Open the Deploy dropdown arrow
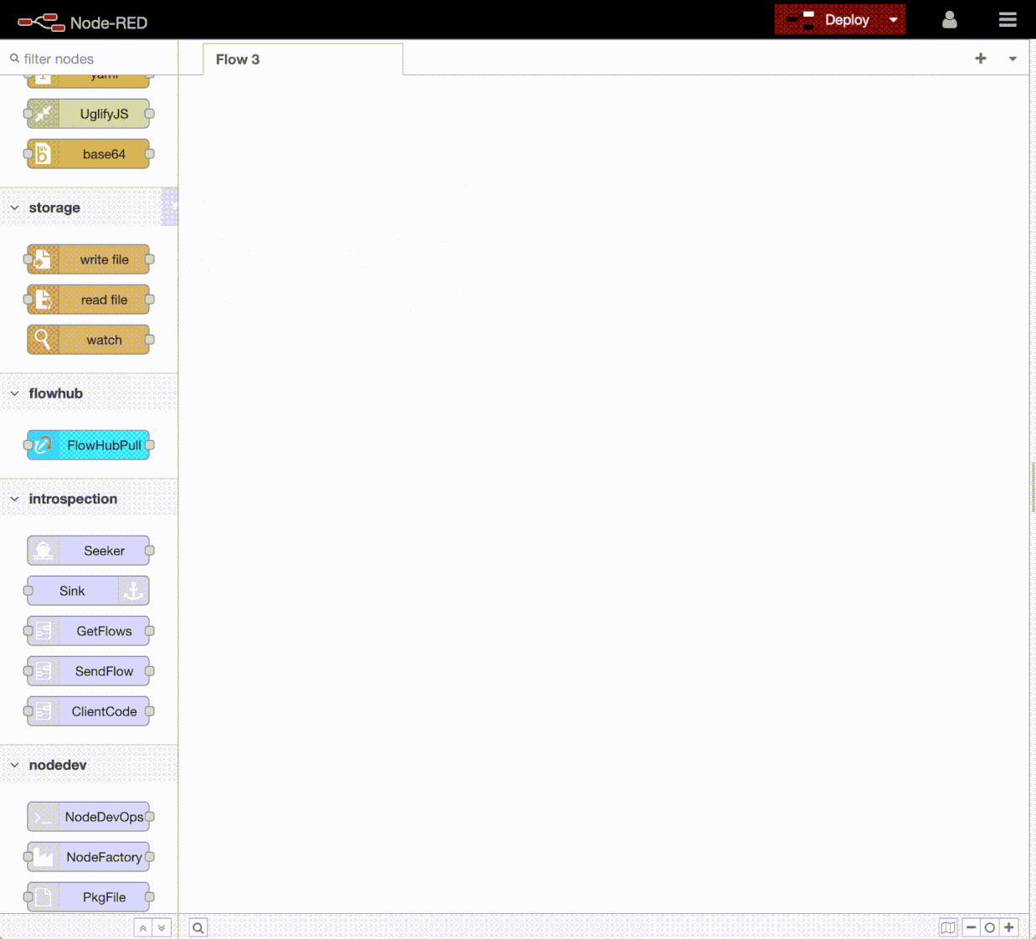This screenshot has width=1036, height=939. [x=894, y=18]
